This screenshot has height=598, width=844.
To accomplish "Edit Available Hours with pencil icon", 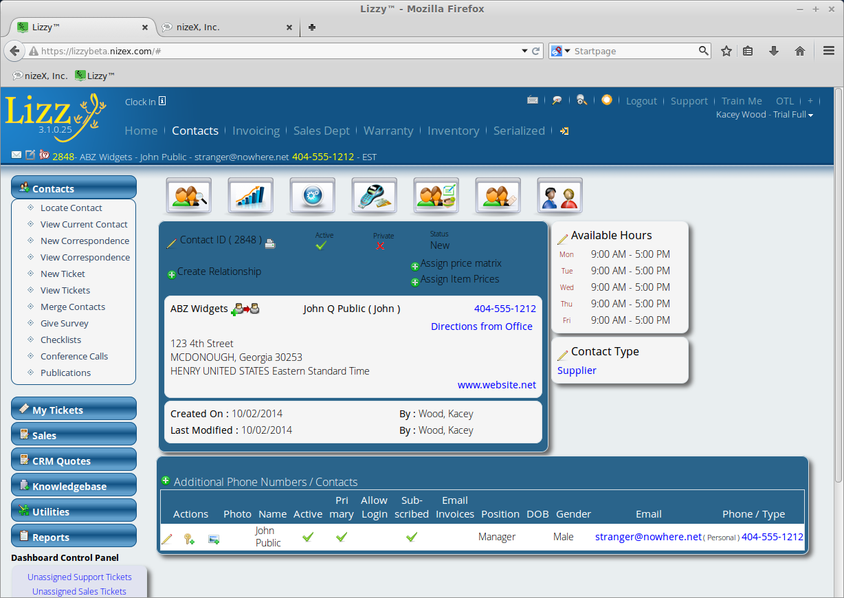I will pyautogui.click(x=562, y=239).
